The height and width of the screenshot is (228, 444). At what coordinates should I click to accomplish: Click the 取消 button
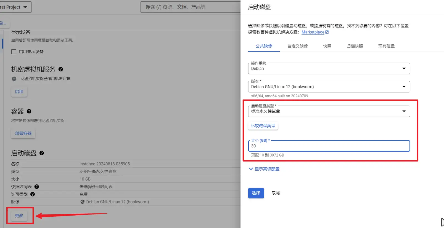276,193
